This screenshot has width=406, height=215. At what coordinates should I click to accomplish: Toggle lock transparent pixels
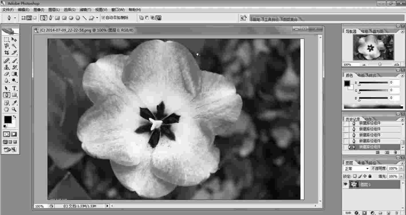coord(355,176)
